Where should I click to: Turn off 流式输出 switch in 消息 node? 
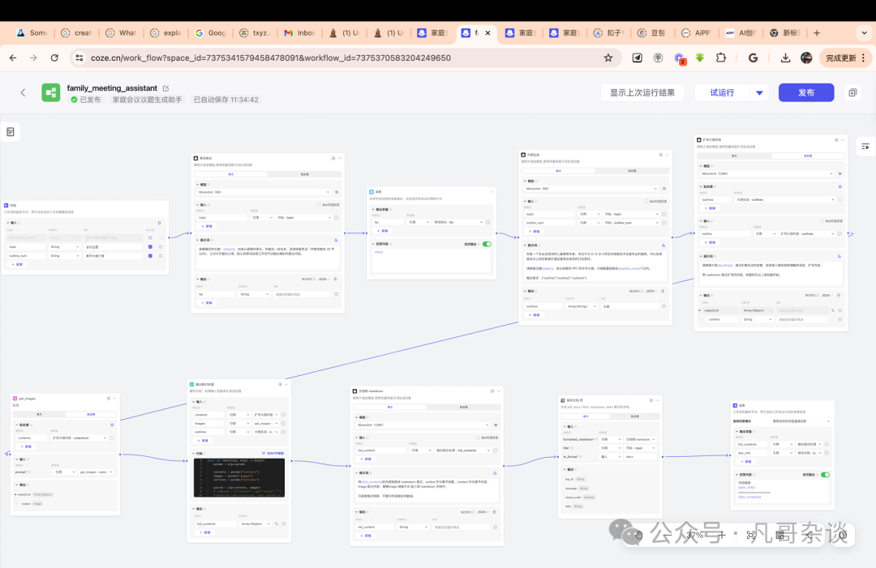[487, 244]
